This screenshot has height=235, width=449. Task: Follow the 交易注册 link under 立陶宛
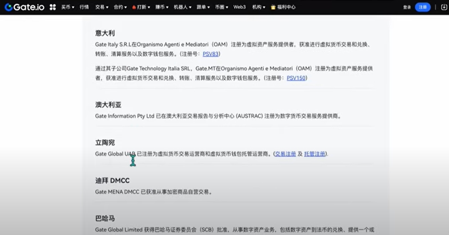[285, 154]
